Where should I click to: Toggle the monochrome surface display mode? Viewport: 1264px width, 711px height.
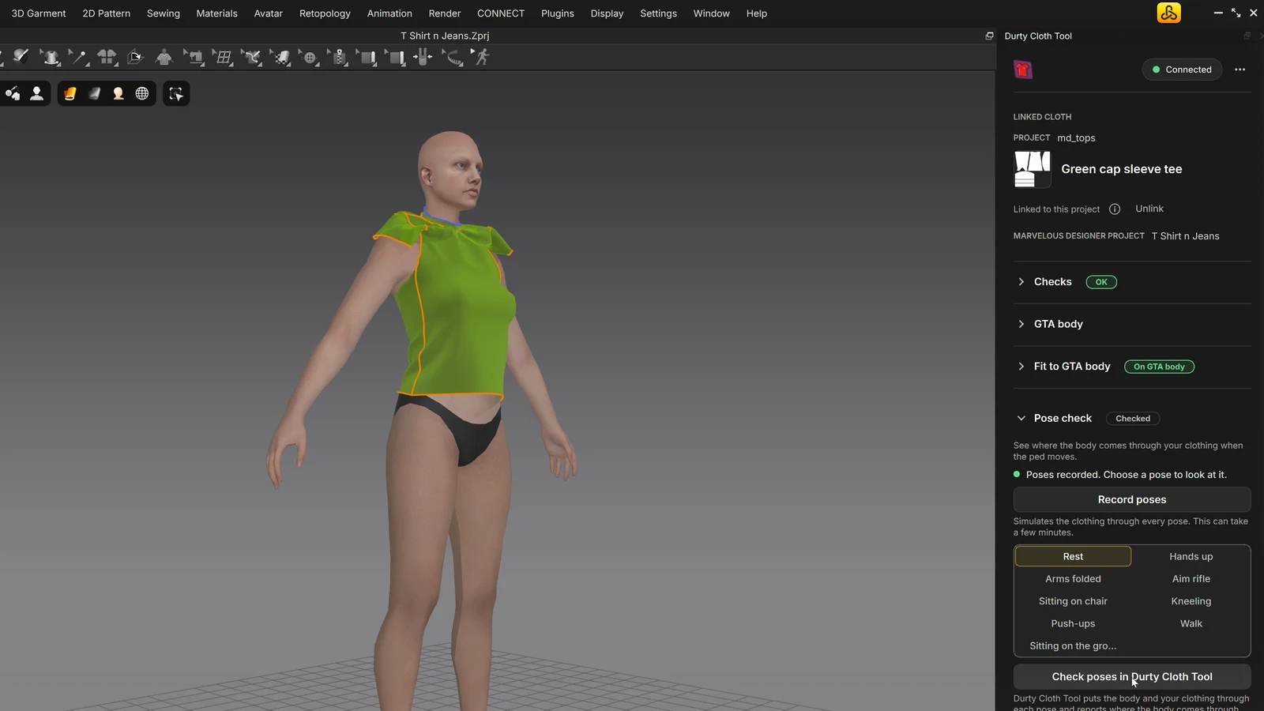[x=94, y=93]
